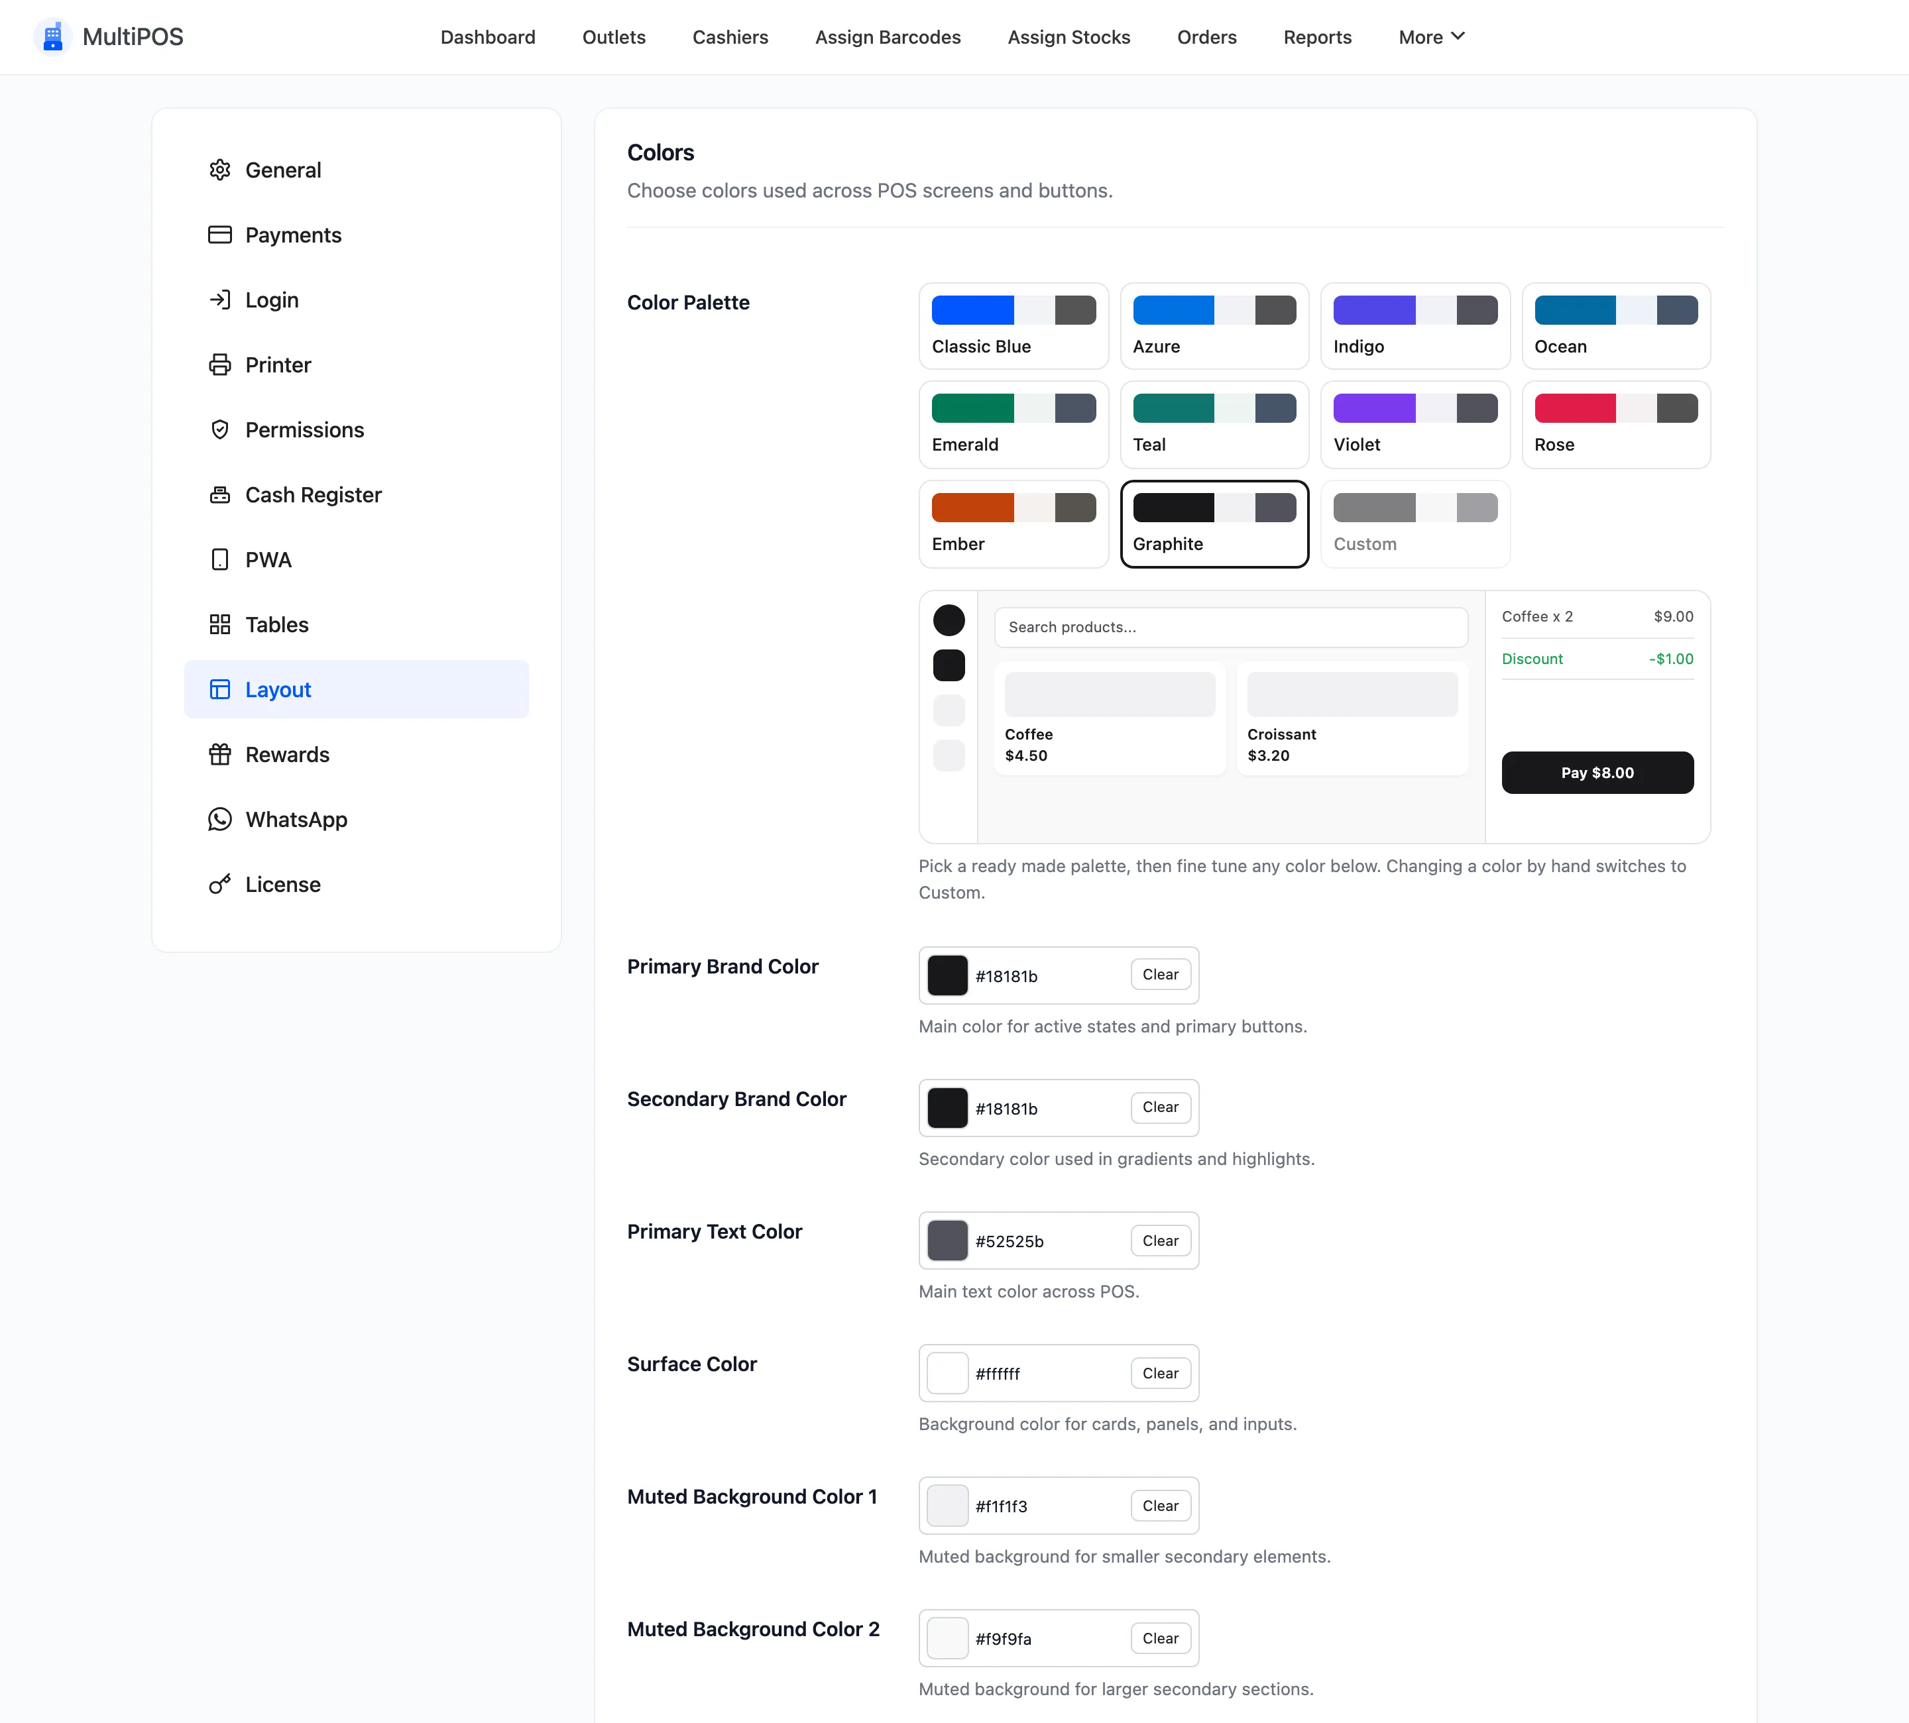Click the WhatsApp chat icon

(x=219, y=819)
